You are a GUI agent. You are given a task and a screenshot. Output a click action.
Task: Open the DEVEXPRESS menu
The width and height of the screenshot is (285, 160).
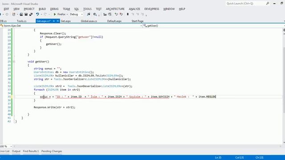(x=151, y=9)
